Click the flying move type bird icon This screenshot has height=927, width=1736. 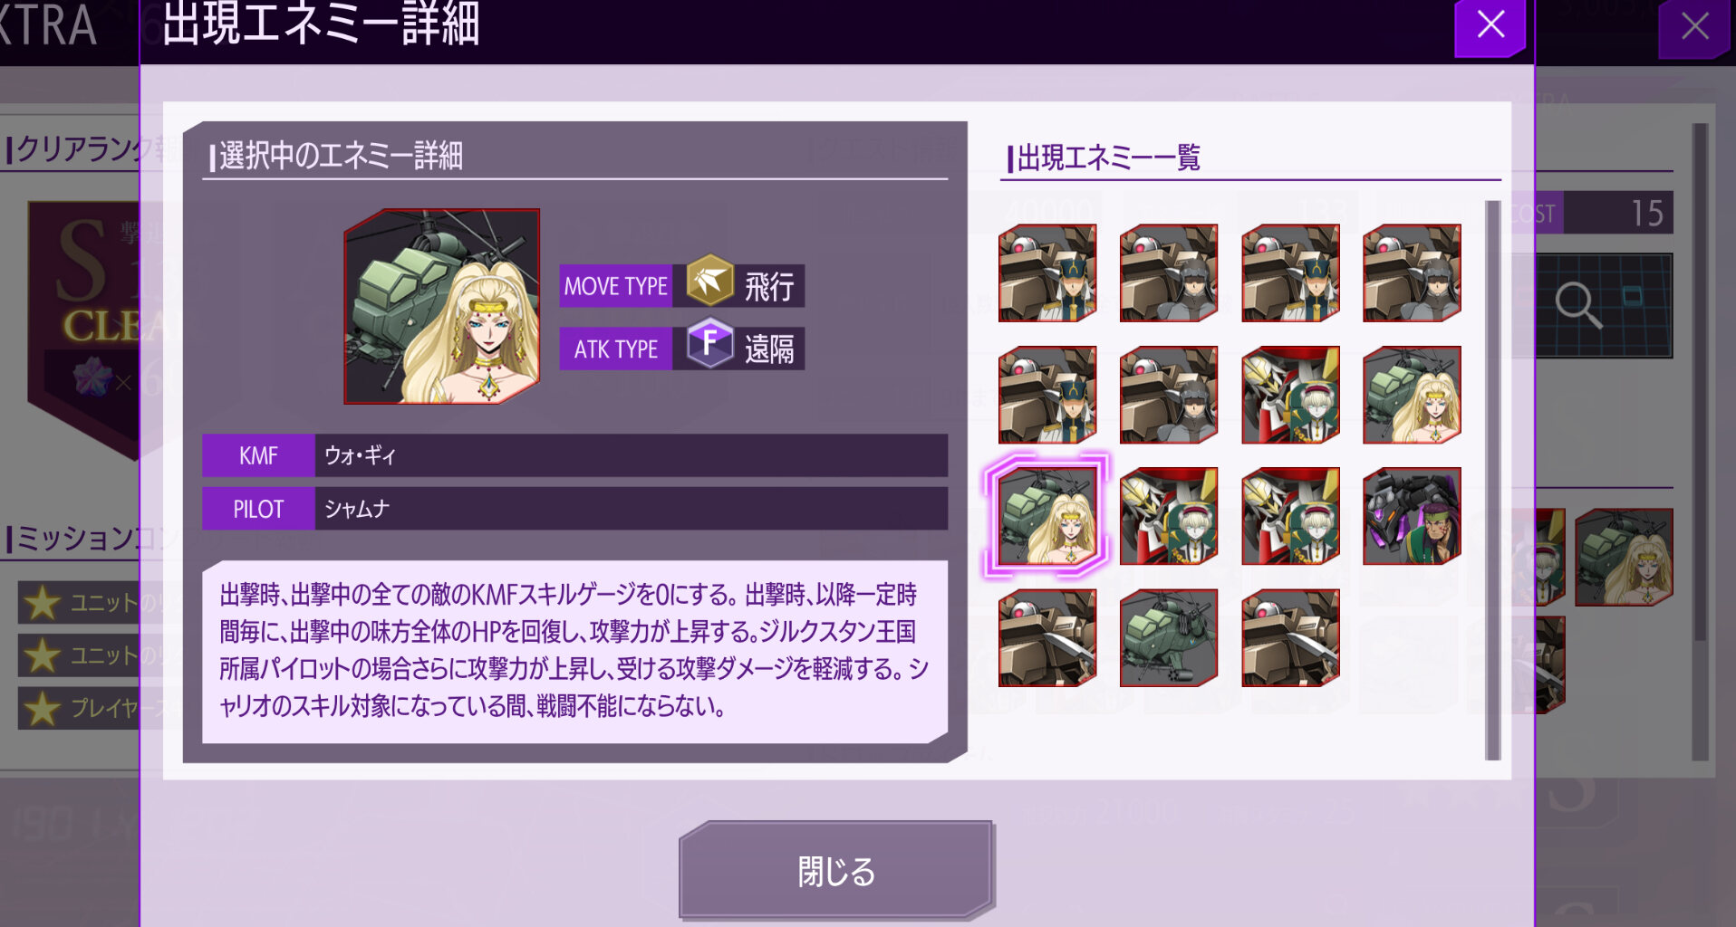tap(709, 281)
